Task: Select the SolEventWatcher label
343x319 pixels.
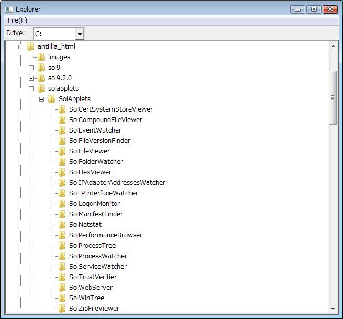Action: 95,130
